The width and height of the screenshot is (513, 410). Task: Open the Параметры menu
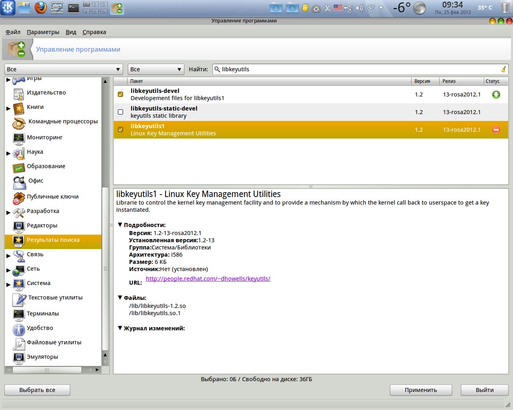click(x=43, y=32)
